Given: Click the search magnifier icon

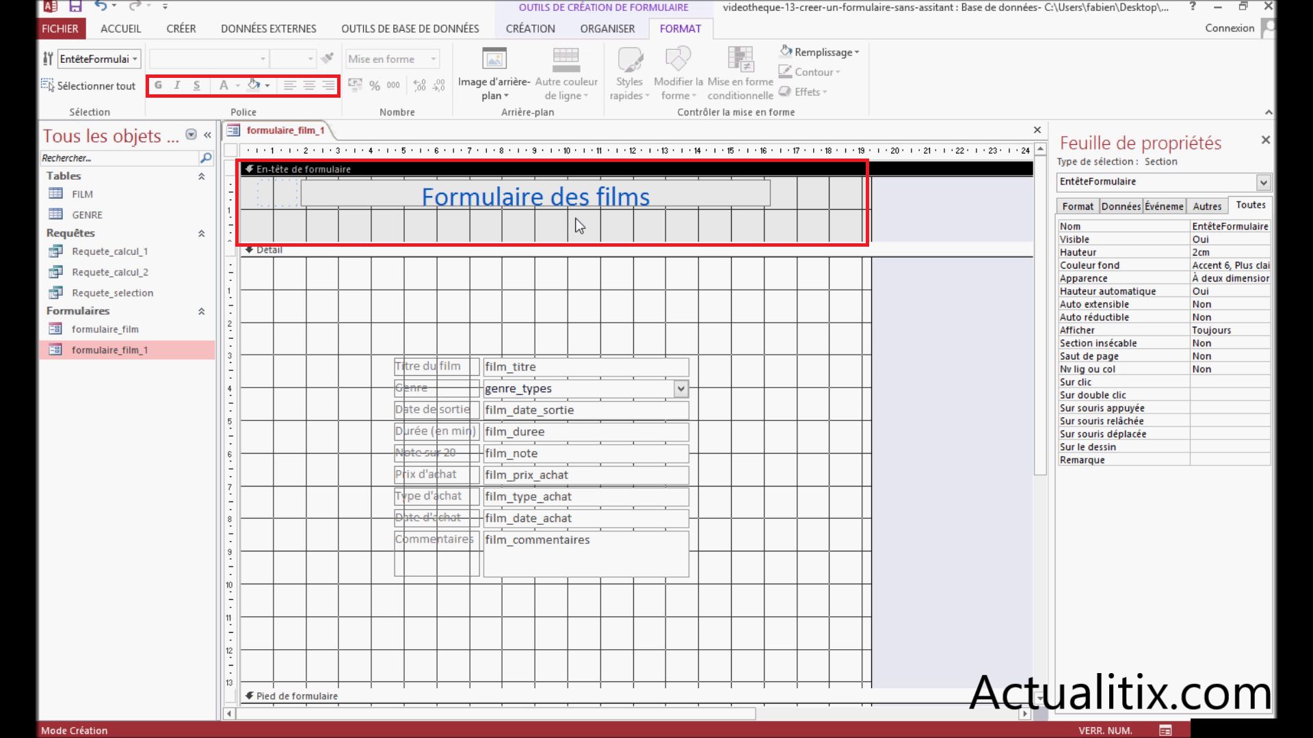Looking at the screenshot, I should (205, 158).
